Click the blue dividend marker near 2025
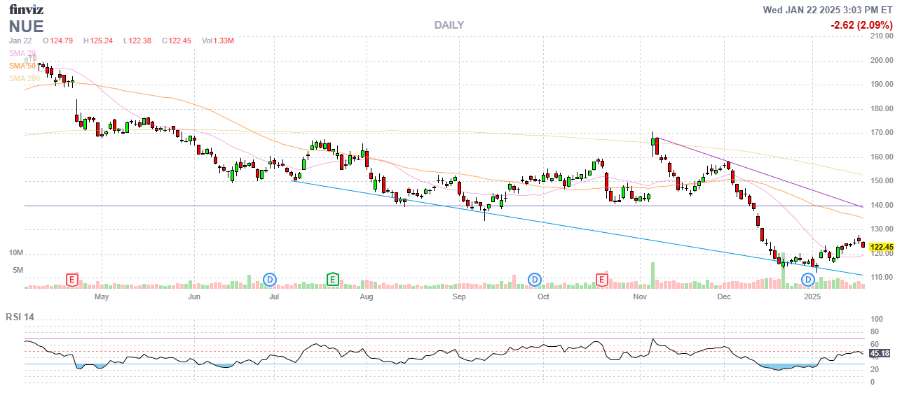The width and height of the screenshot is (902, 393). 808,280
